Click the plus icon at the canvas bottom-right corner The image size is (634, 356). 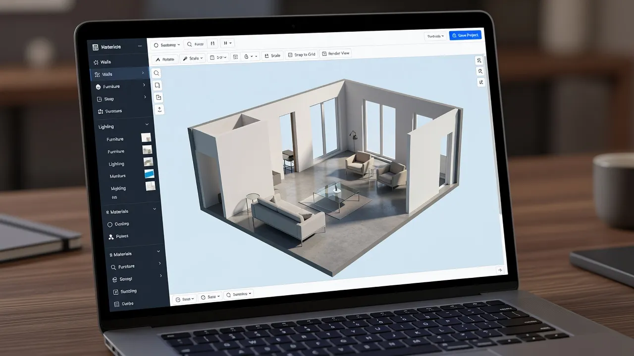pyautogui.click(x=500, y=270)
